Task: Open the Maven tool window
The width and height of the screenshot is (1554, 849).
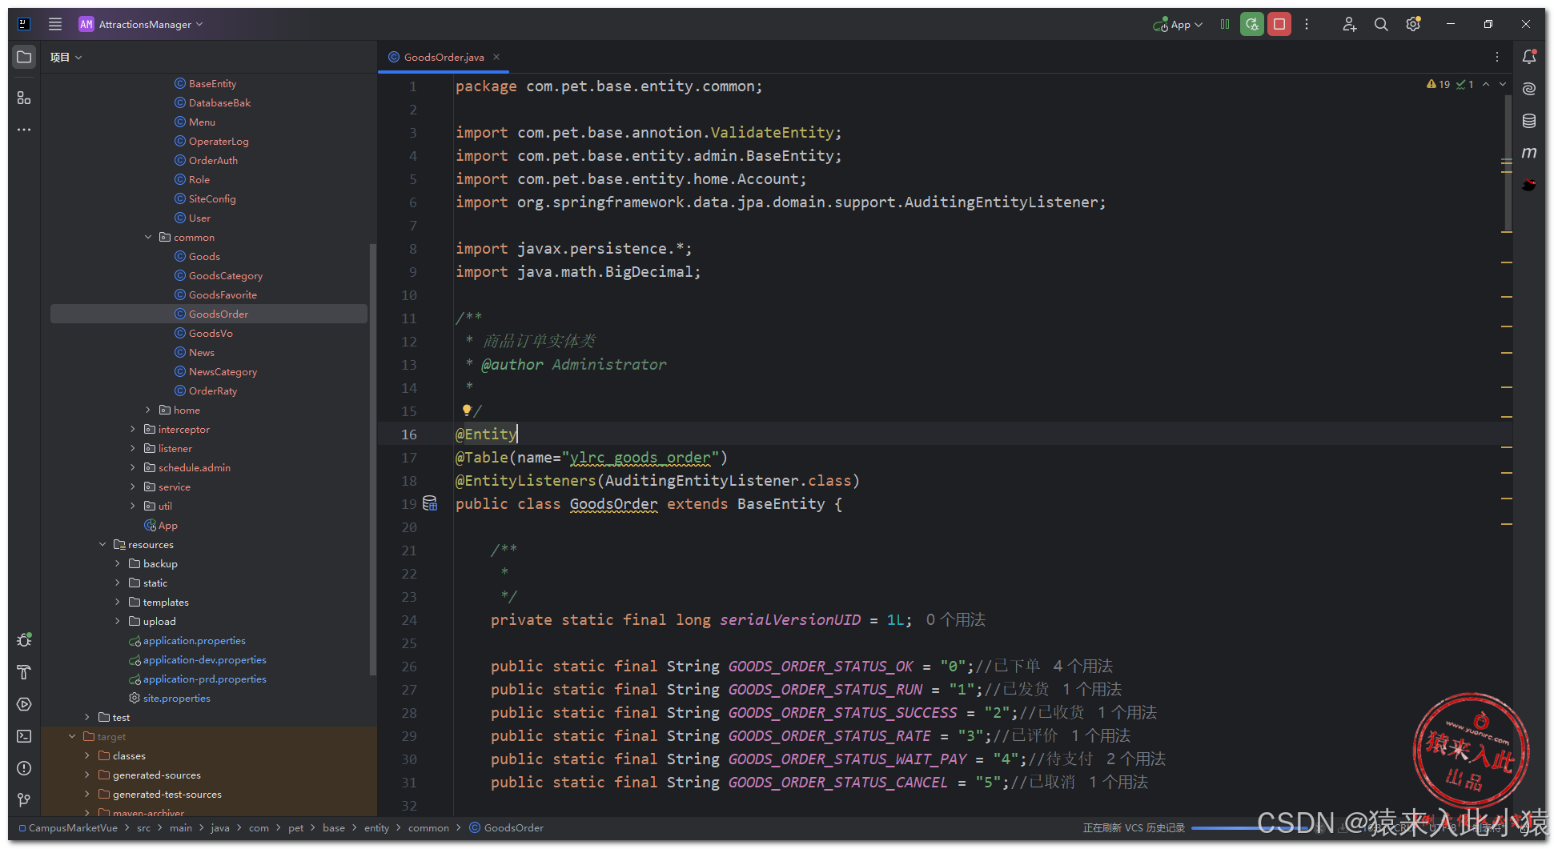Action: [1529, 153]
